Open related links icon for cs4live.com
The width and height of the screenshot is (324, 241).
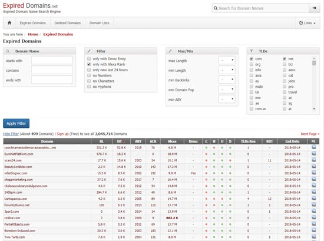313,218
